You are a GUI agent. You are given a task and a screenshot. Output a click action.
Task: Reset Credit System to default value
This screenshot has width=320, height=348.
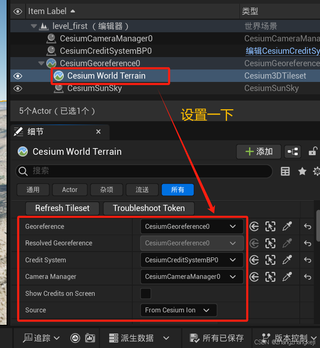click(x=308, y=260)
